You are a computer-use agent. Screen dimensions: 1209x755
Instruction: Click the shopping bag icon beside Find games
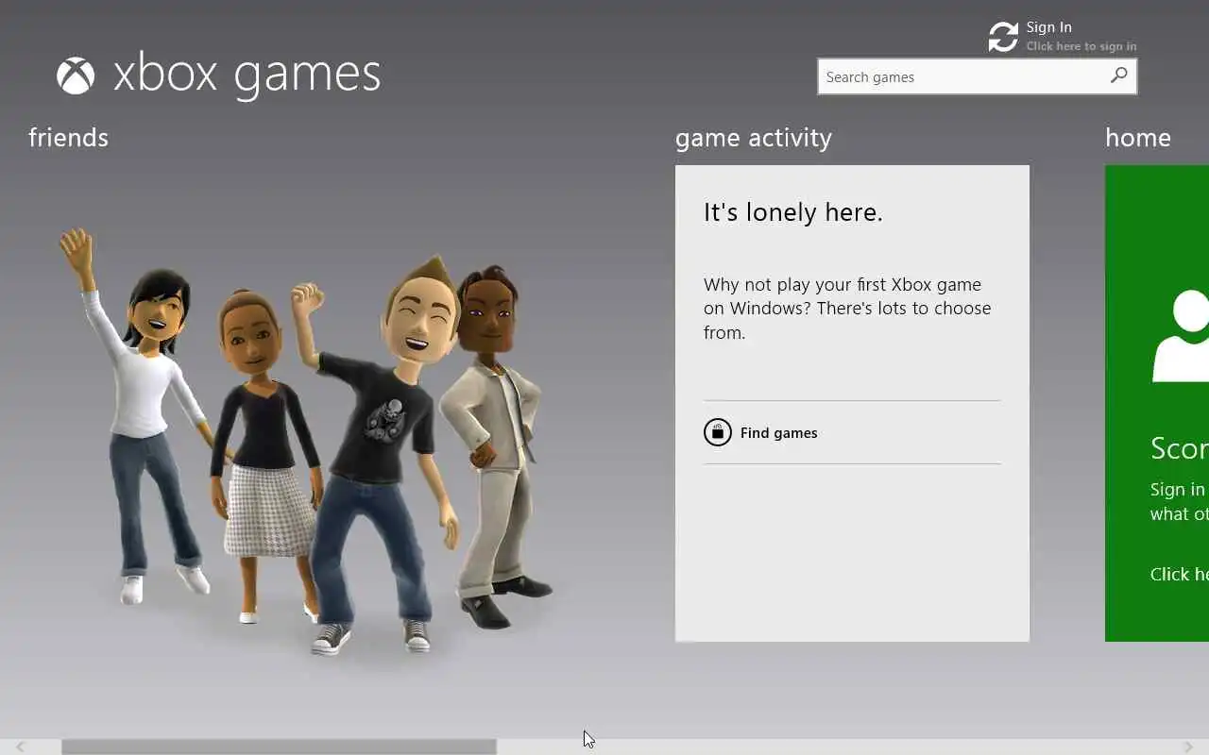[x=718, y=432]
